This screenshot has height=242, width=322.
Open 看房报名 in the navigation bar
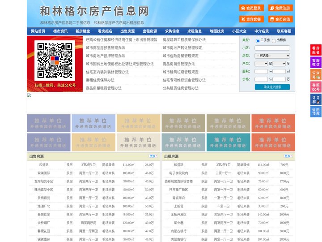tap(105, 31)
